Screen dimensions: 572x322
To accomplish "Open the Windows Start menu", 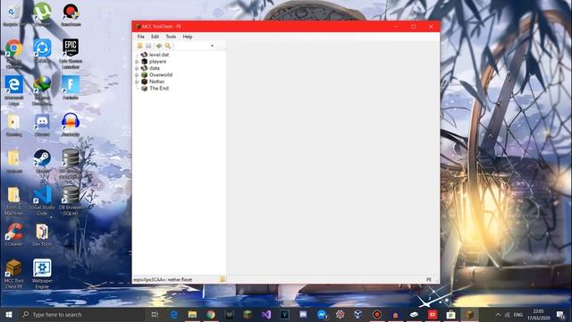I will click(x=9, y=314).
